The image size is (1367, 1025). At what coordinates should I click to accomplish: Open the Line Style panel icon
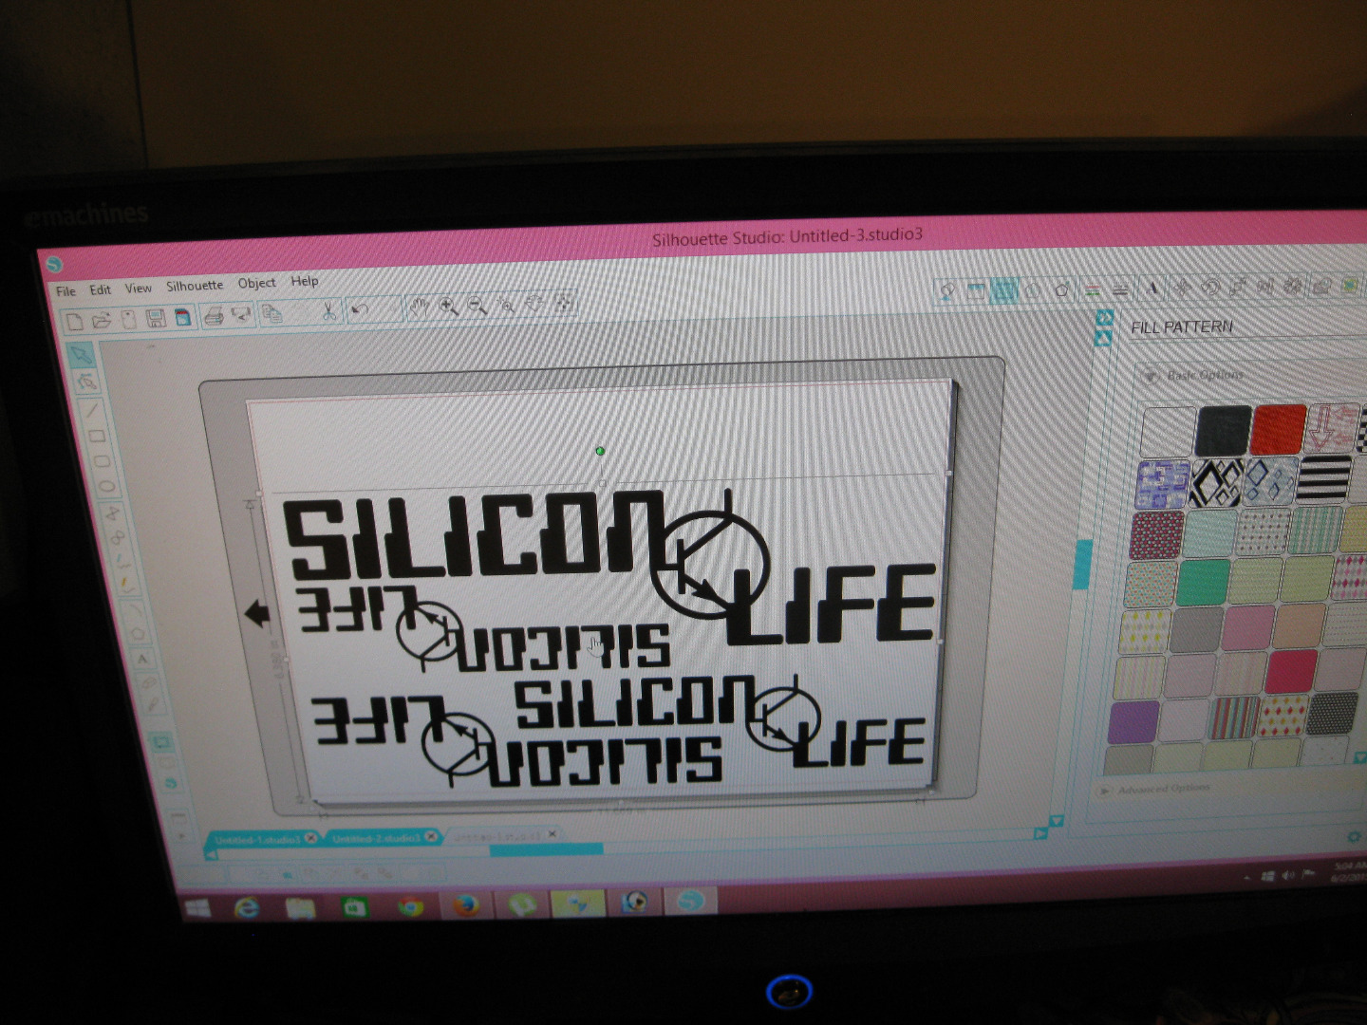click(x=1120, y=289)
